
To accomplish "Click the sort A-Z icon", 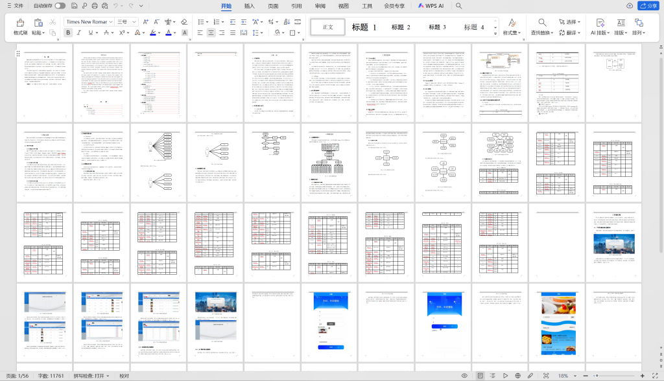I will (287, 22).
